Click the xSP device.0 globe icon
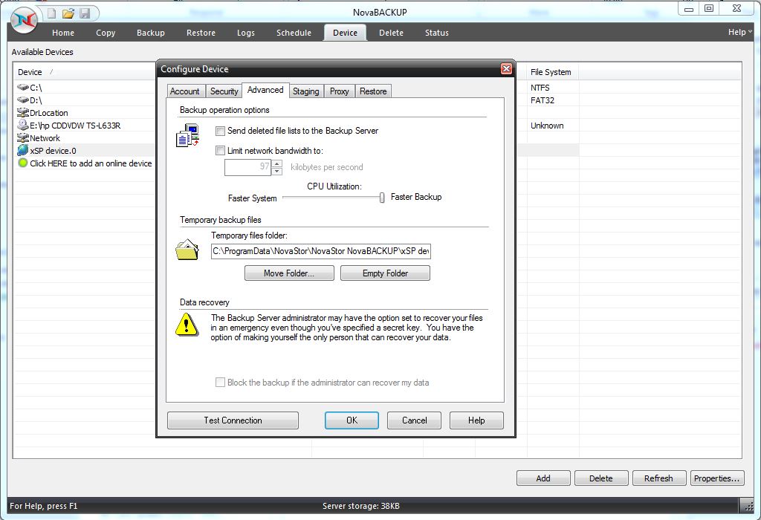The image size is (761, 520). (23, 150)
